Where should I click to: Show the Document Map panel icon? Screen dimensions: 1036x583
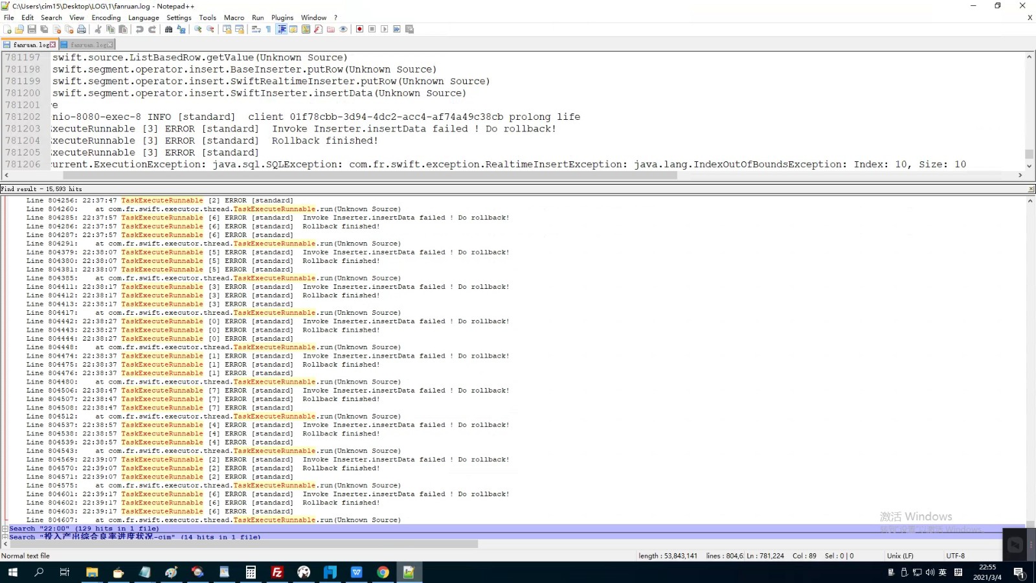[306, 29]
